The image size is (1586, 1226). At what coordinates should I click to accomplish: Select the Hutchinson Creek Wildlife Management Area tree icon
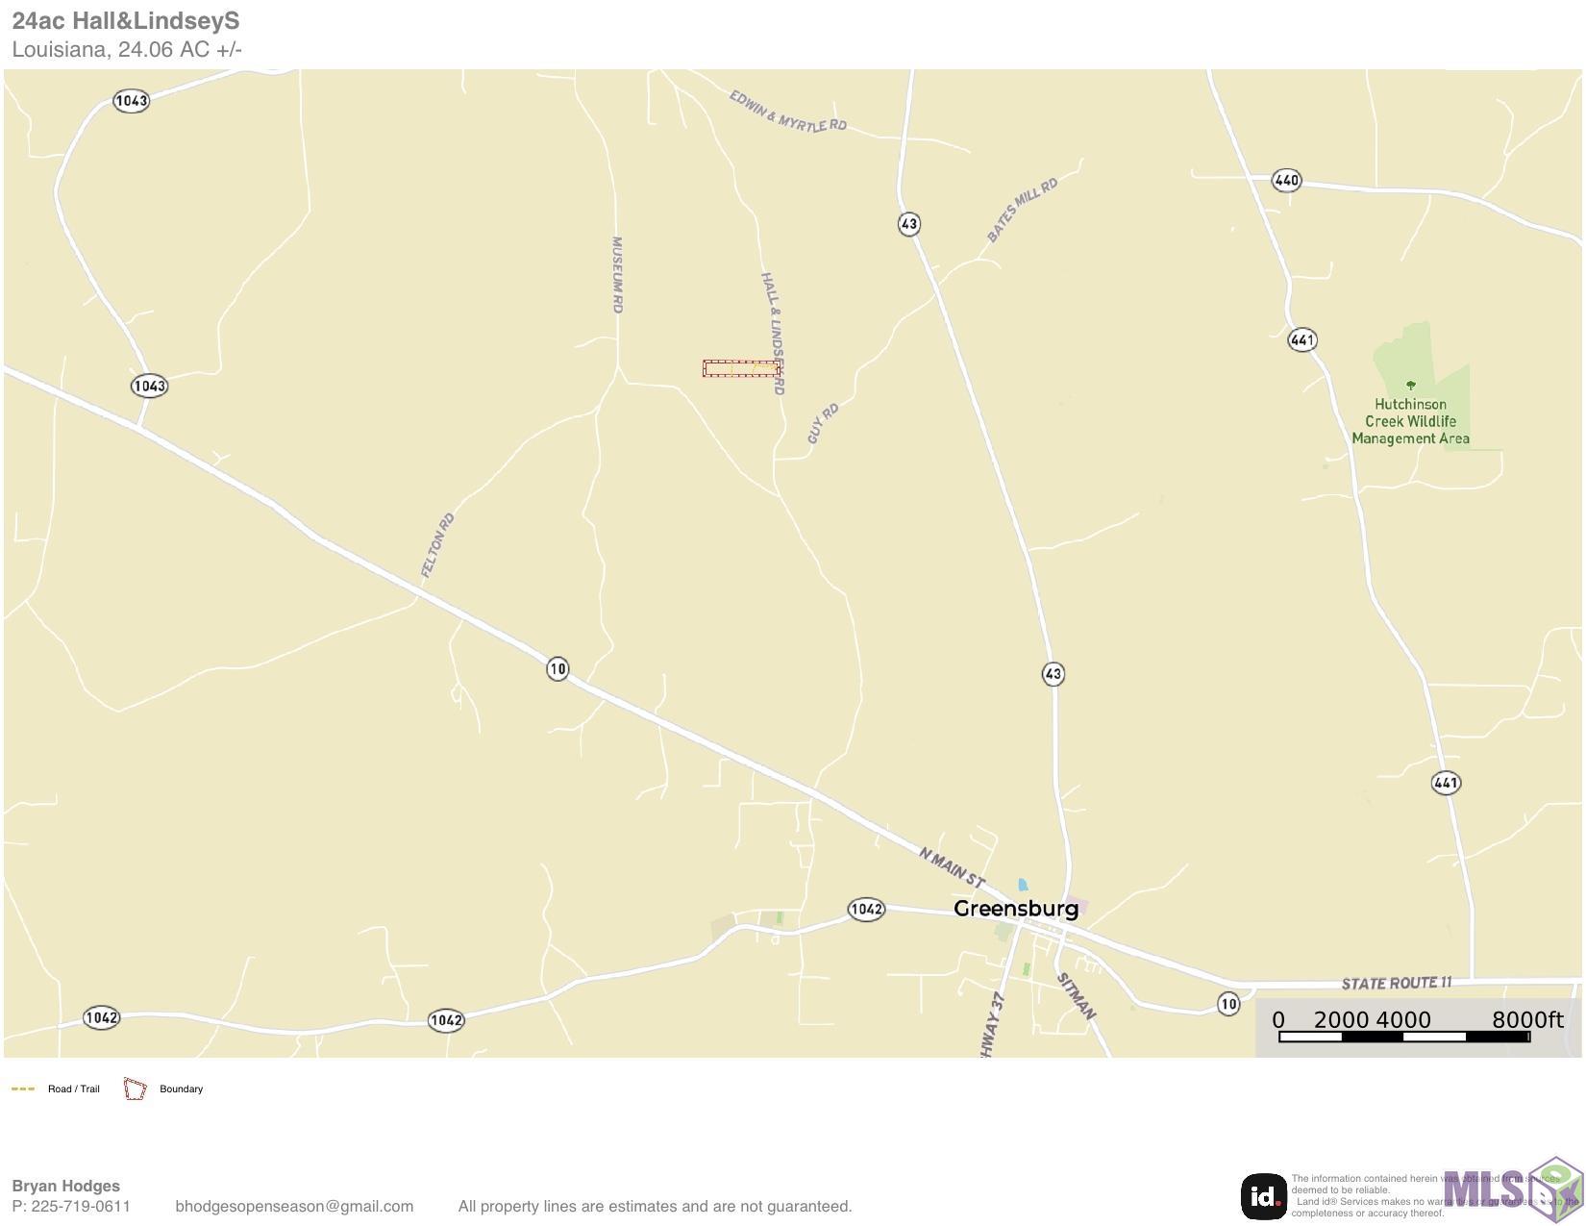pyautogui.click(x=1411, y=386)
